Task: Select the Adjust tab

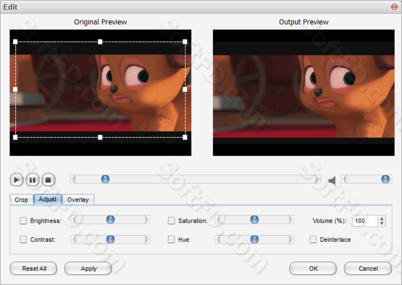Action: coord(48,199)
